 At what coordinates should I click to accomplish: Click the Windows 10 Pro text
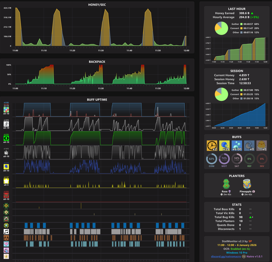(237, 253)
